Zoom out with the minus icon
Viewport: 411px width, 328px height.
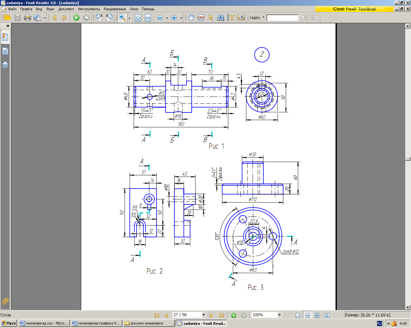coord(160,18)
